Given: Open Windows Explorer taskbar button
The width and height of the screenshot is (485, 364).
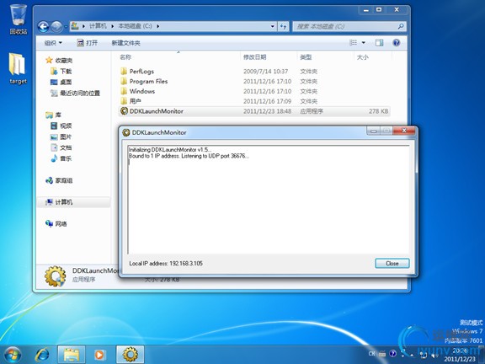Looking at the screenshot, I should [x=71, y=355].
